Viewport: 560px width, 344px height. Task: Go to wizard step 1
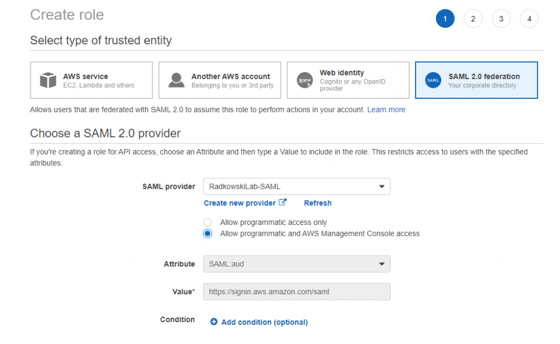click(445, 19)
